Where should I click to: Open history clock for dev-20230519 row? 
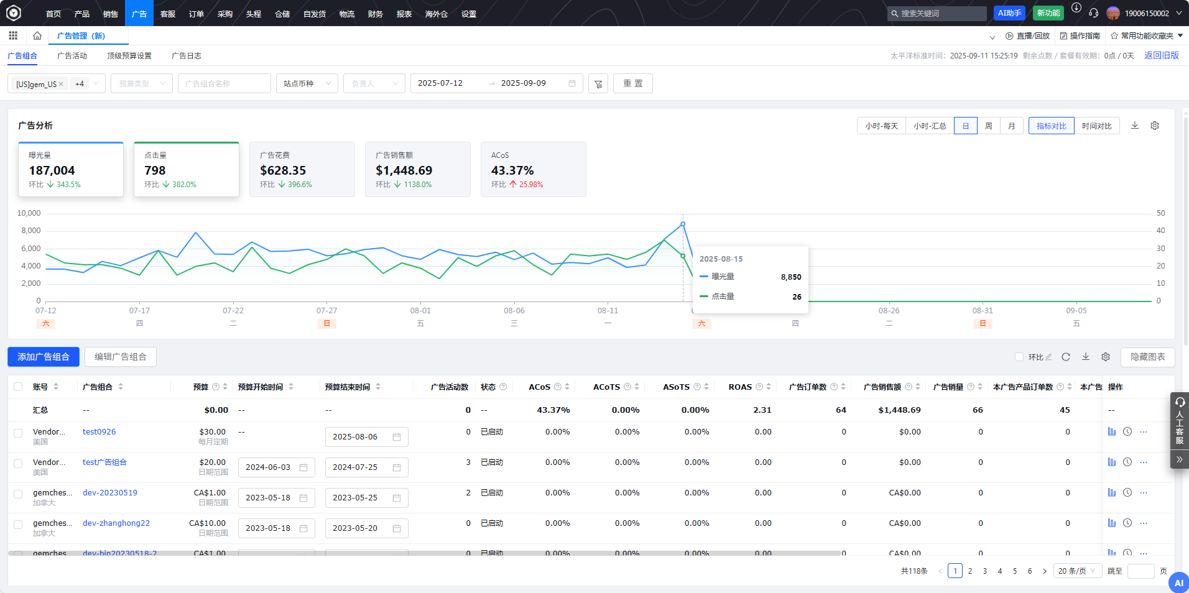(x=1127, y=493)
